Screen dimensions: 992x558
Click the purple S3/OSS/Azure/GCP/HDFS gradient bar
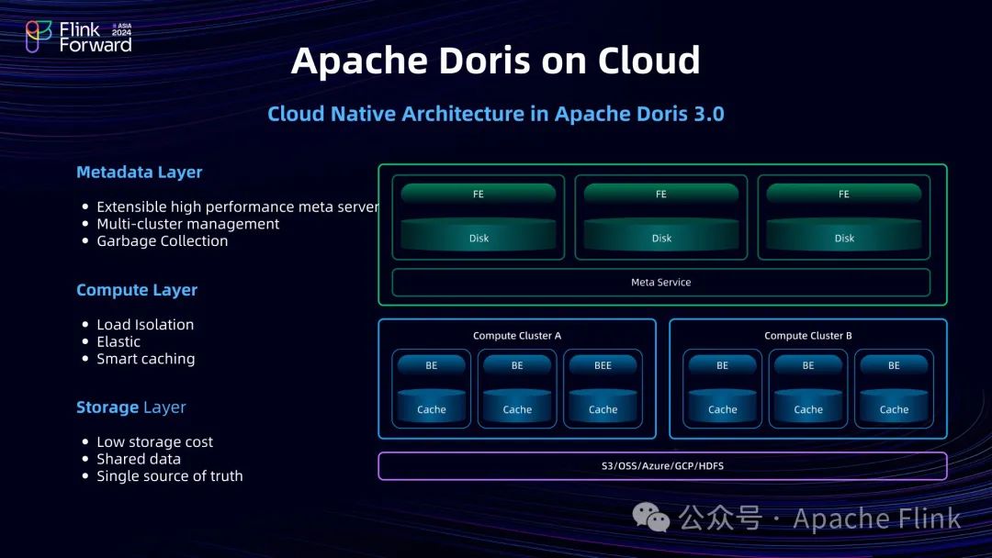pos(662,465)
